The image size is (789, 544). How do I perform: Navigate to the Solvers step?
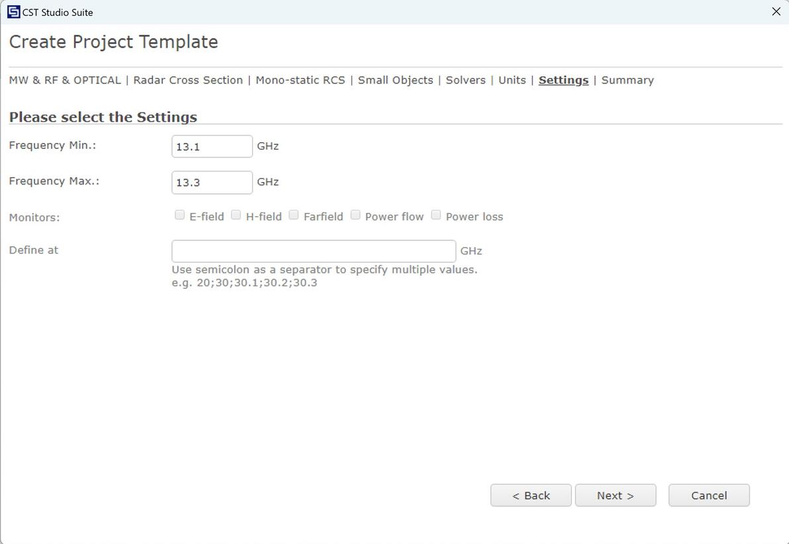(465, 80)
